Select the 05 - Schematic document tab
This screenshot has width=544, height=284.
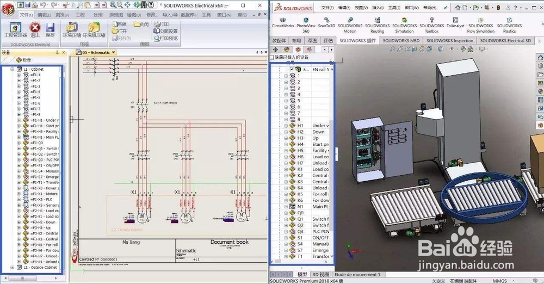pos(96,52)
